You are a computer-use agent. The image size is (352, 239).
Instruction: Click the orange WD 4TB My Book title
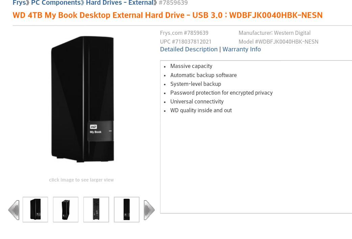(x=168, y=15)
